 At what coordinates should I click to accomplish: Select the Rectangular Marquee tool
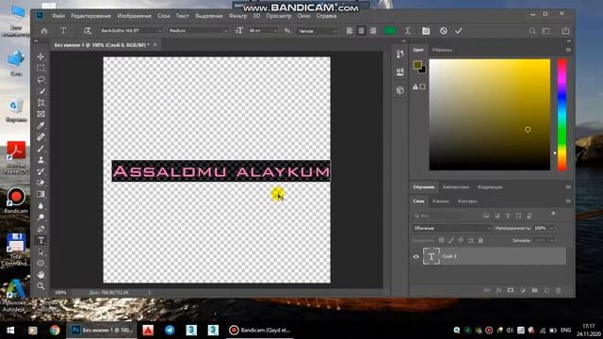click(x=41, y=69)
